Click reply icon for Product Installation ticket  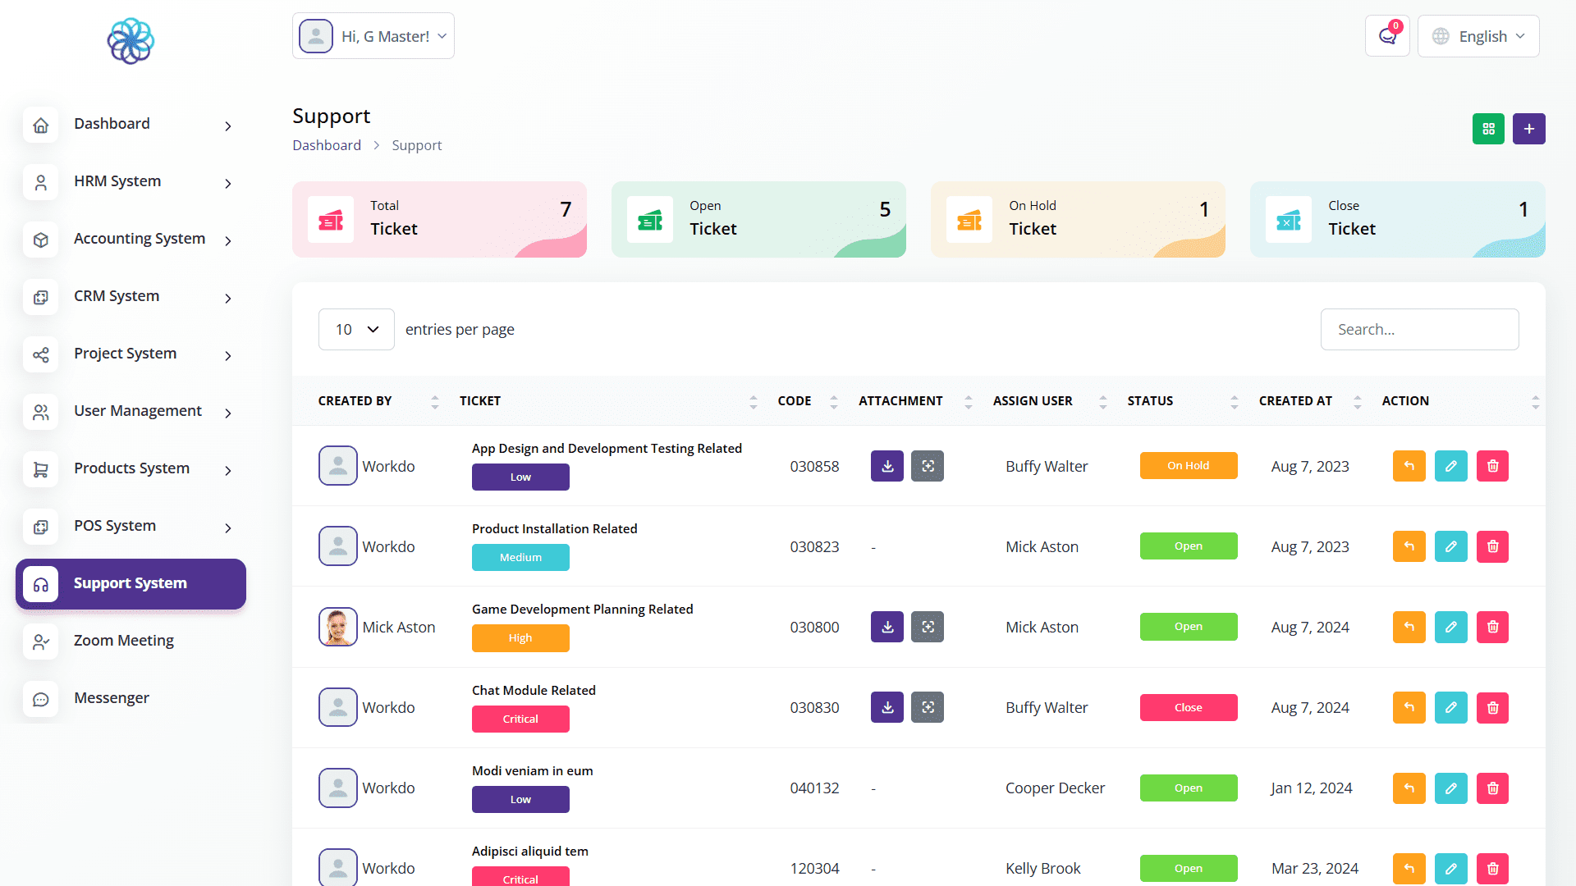1409,546
